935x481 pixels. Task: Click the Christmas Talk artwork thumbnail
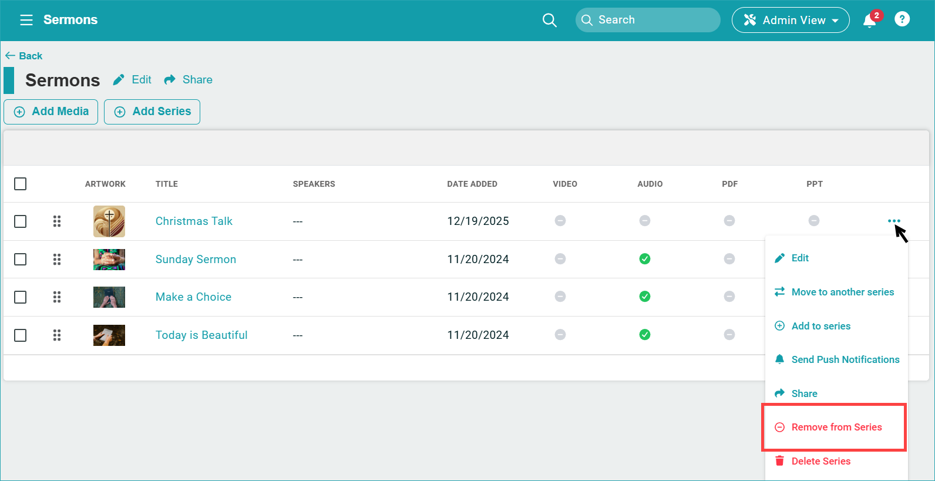(109, 221)
